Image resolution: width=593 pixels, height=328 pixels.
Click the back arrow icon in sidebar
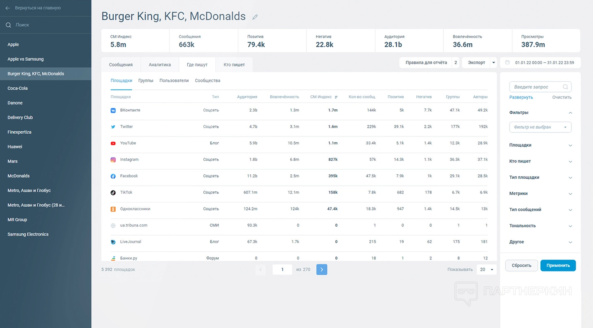(x=7, y=8)
